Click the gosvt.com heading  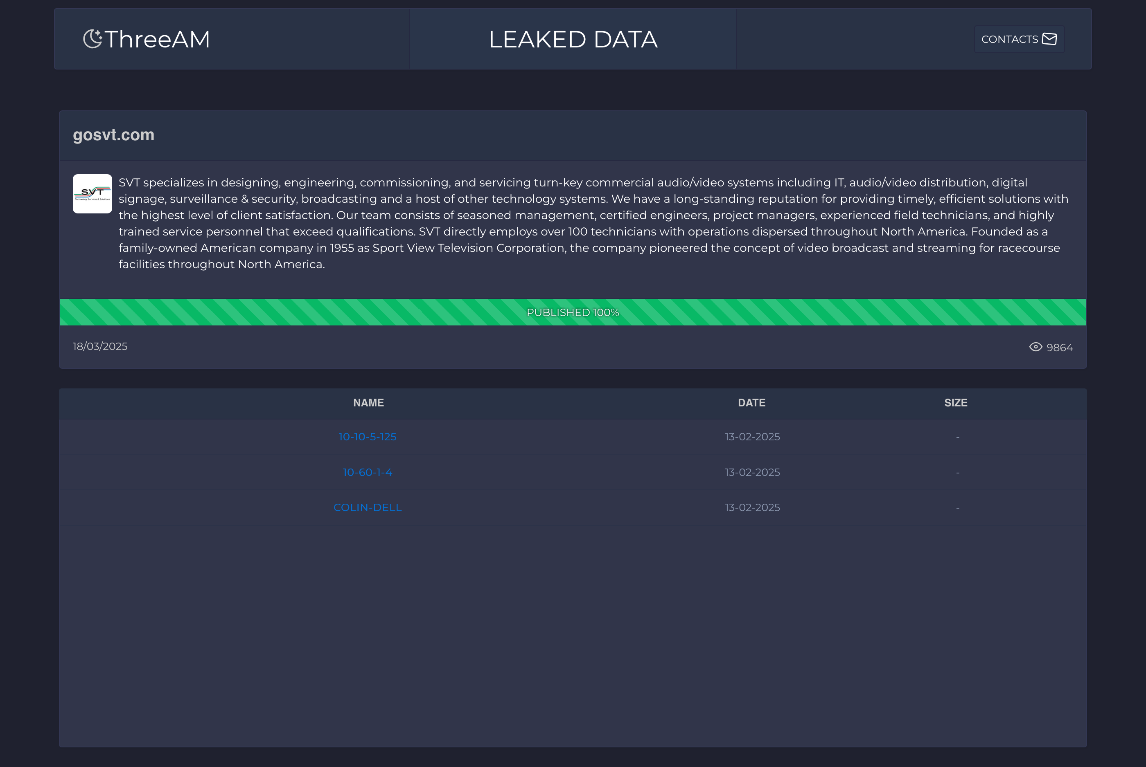coord(113,135)
